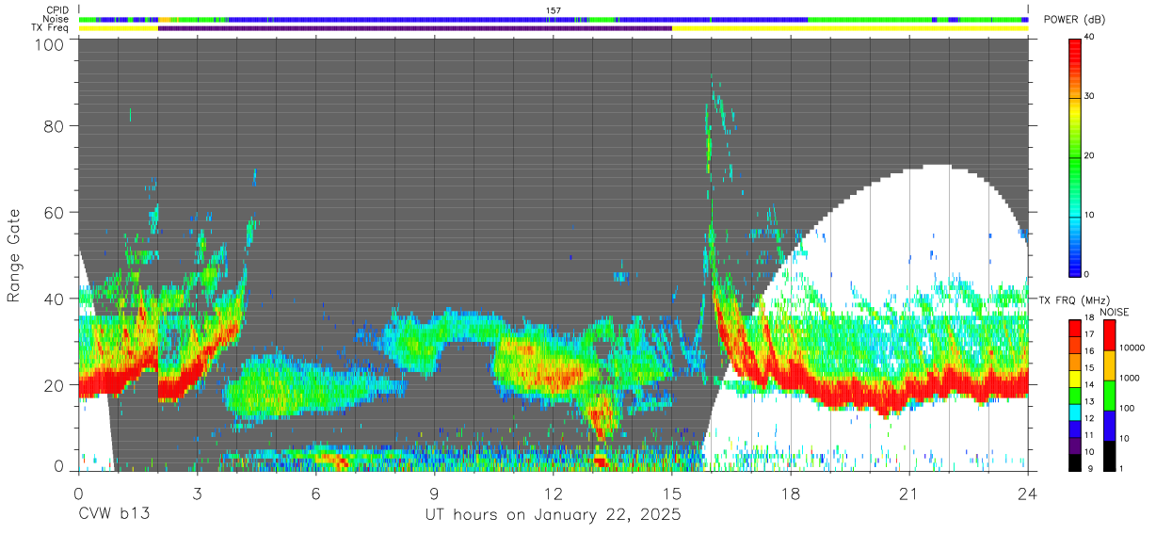The width and height of the screenshot is (1156, 534).
Task: Click the green swatch in NOISE legend
Action: pos(1111,395)
